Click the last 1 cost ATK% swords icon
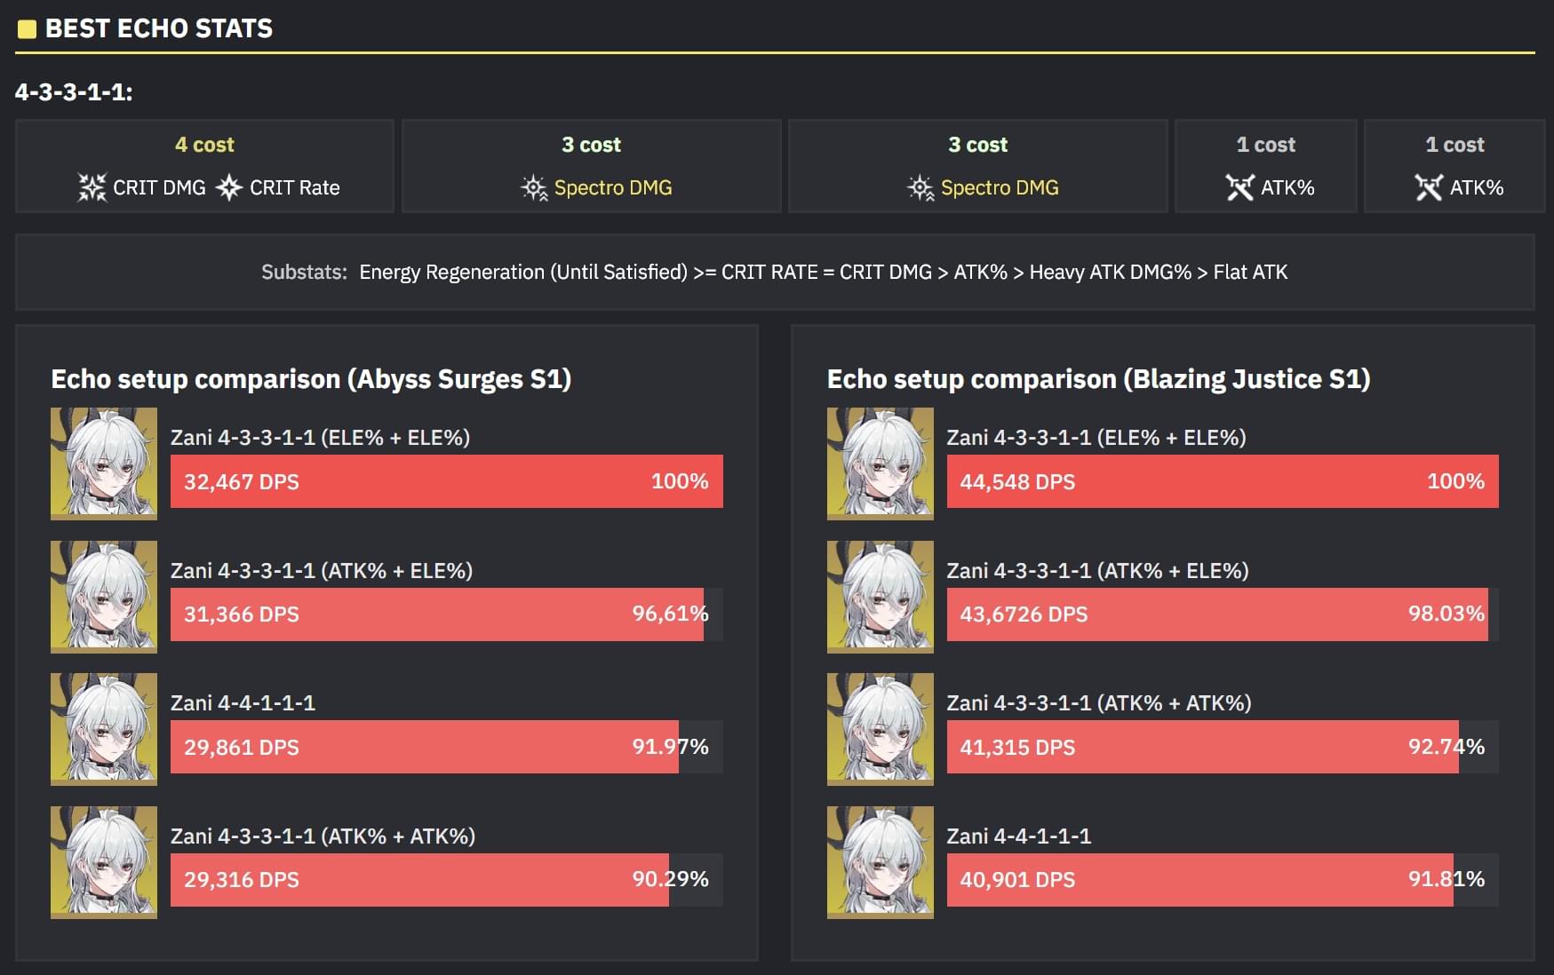Image resolution: width=1554 pixels, height=975 pixels. 1430,187
